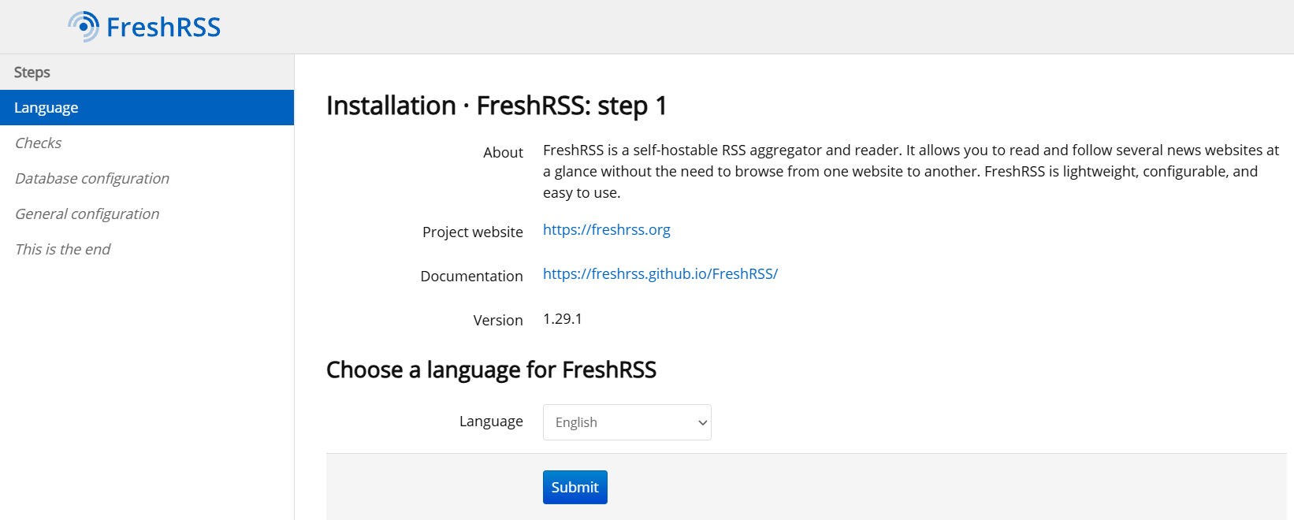This screenshot has width=1294, height=520.
Task: Open the General configuration step
Action: click(x=87, y=214)
